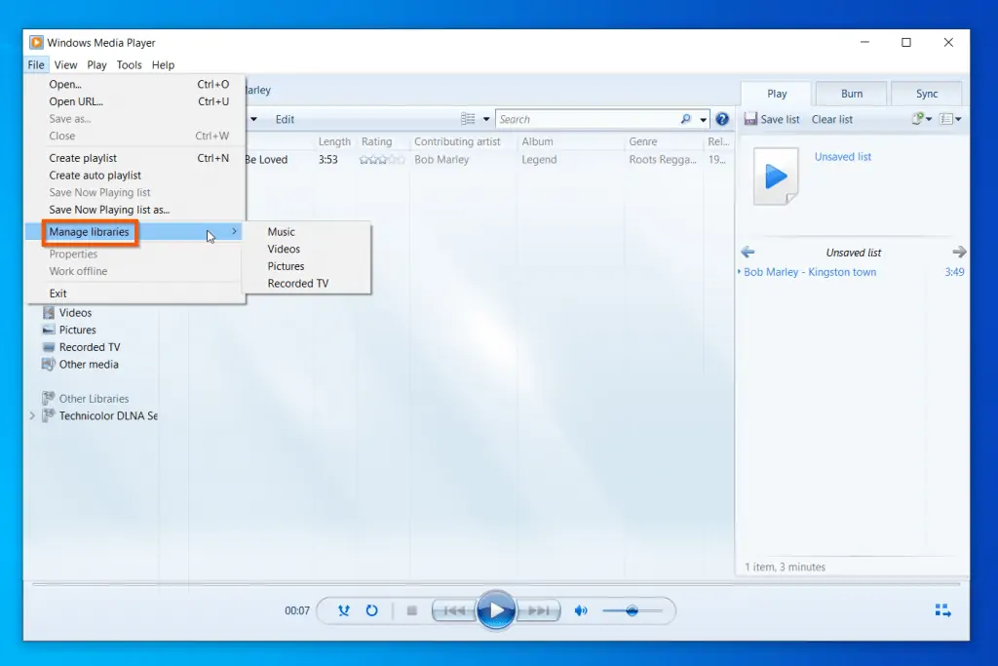Screen dimensions: 998x666
Task: Expand the Technicolor DLNA Server entry
Action: (30, 415)
